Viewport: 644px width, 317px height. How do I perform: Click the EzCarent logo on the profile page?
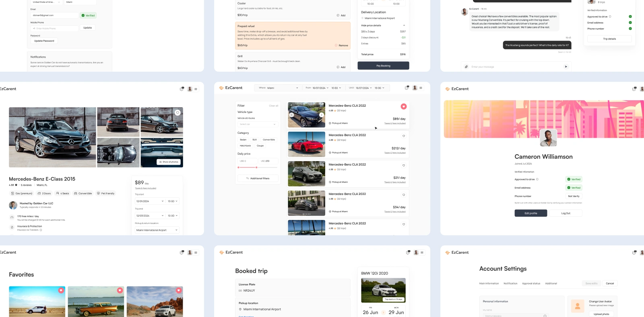click(457, 89)
